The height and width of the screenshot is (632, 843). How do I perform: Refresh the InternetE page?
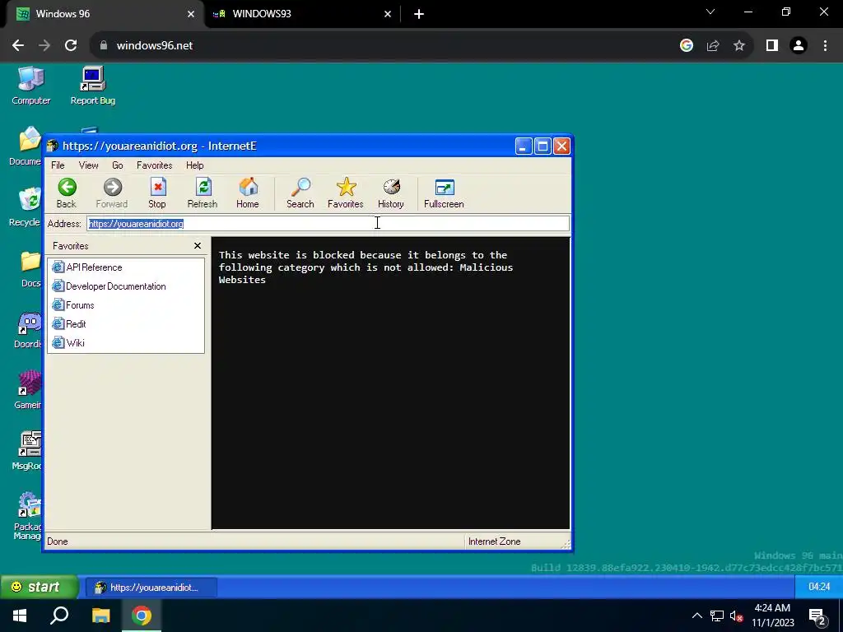tap(203, 193)
